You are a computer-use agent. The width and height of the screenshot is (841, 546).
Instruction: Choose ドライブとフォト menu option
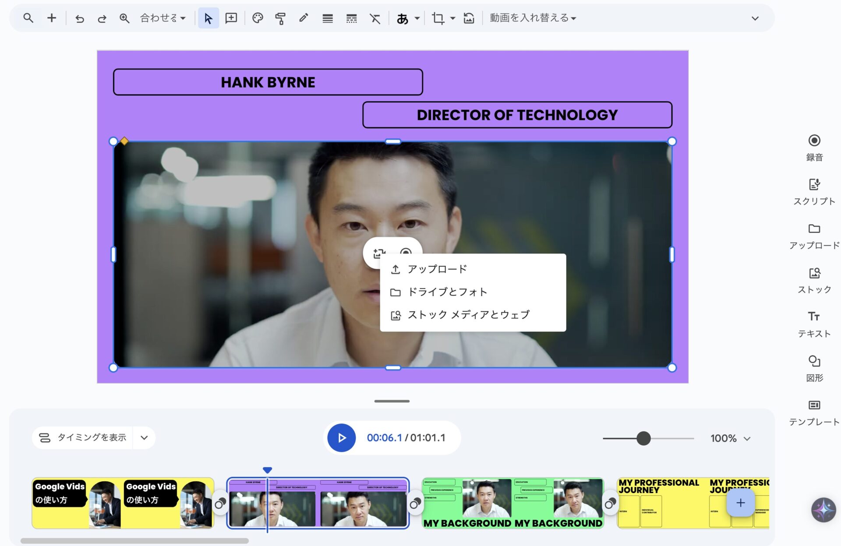click(x=447, y=292)
